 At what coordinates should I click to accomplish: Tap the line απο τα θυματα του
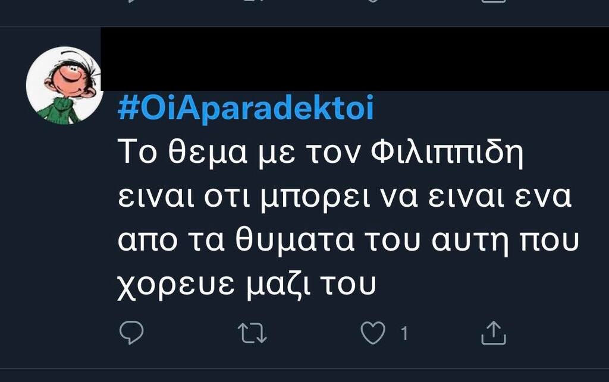pyautogui.click(x=349, y=241)
